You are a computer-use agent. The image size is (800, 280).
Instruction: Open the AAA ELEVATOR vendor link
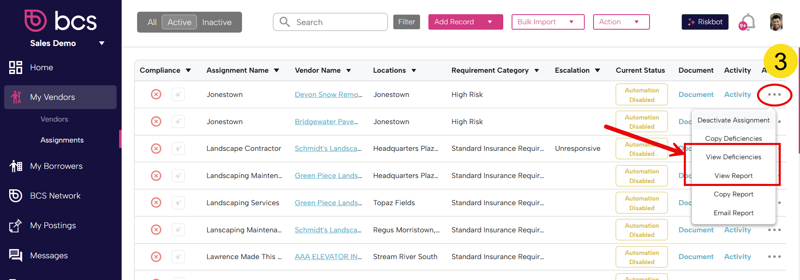(328, 257)
